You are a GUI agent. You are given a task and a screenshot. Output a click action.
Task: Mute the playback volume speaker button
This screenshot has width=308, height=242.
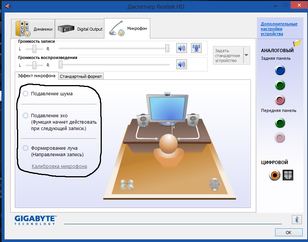[x=182, y=64]
